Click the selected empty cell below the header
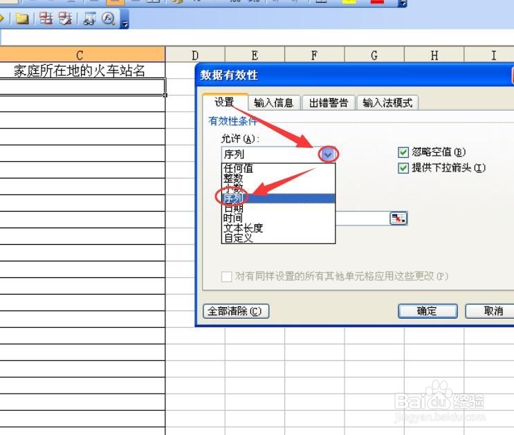This screenshot has height=435, width=514. point(82,86)
